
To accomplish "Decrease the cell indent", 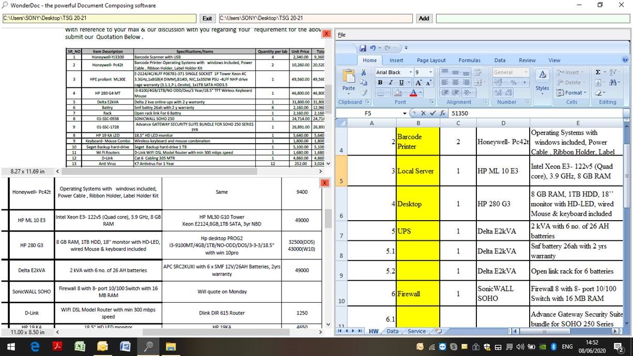I will [444, 93].
